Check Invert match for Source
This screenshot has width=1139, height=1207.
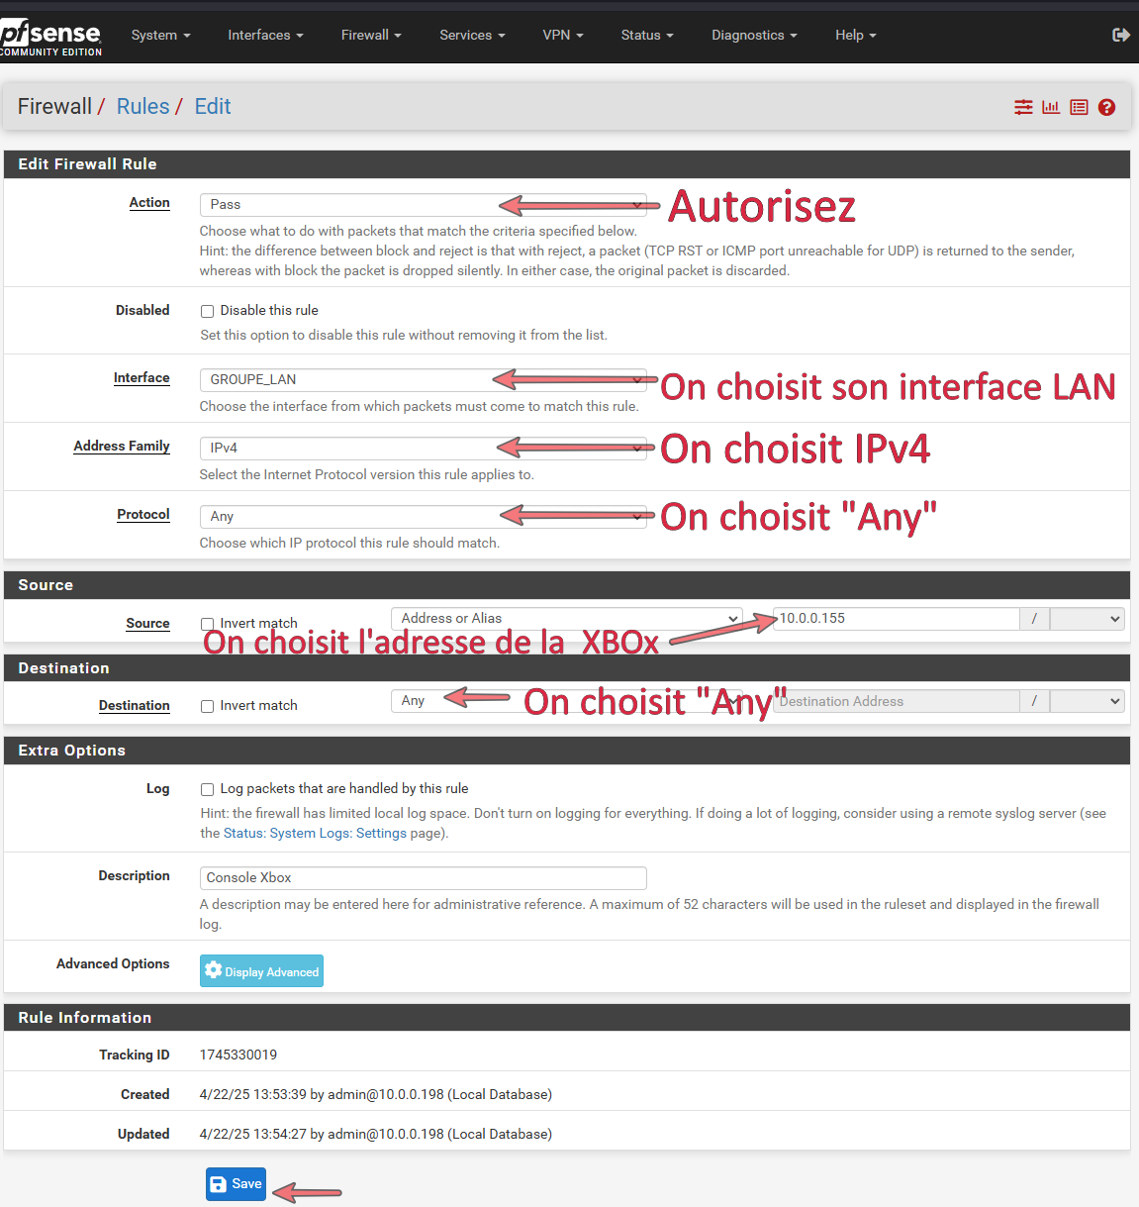(x=208, y=624)
